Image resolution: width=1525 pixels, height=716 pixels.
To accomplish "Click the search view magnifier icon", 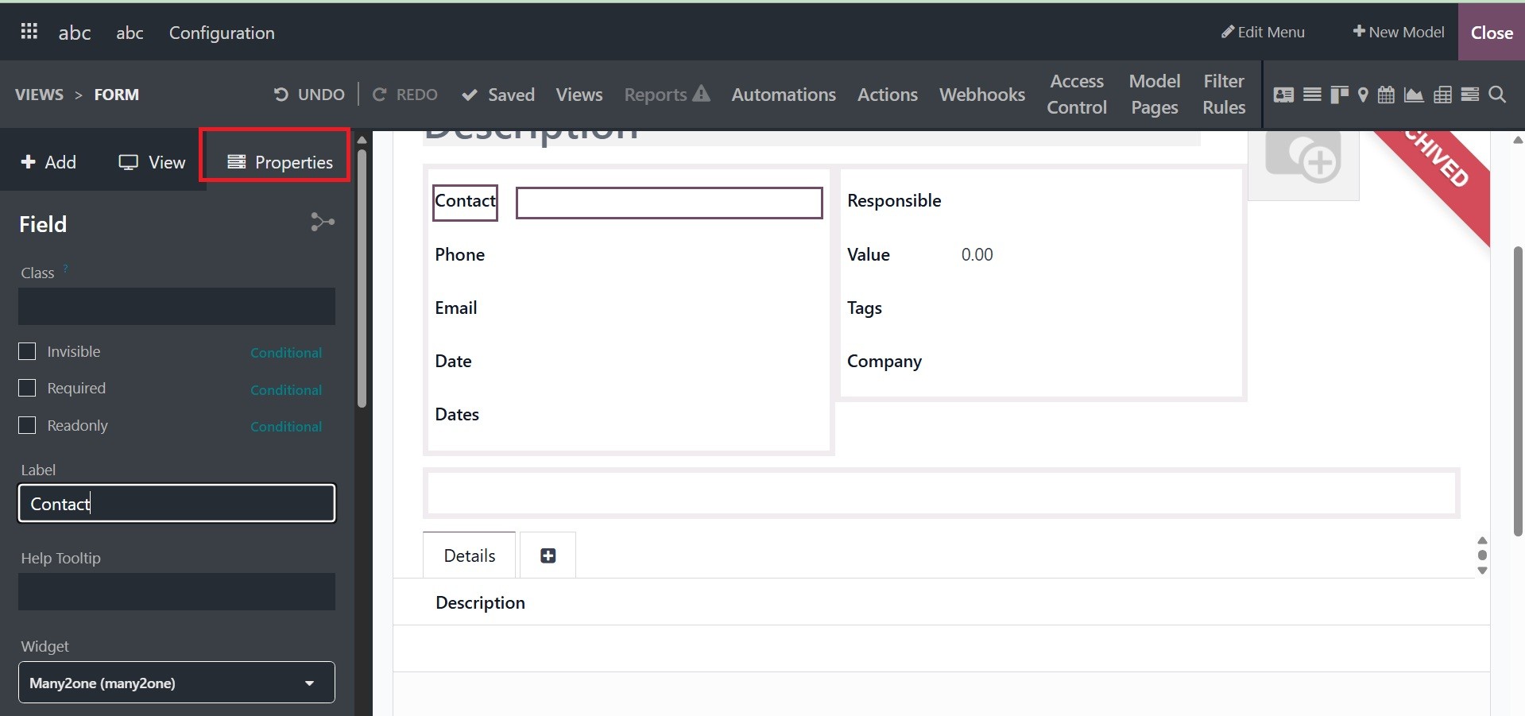I will pos(1497,95).
